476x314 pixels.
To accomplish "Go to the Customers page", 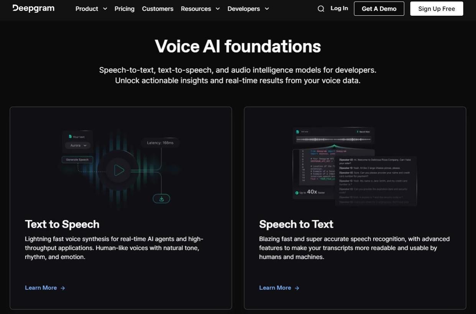I will pyautogui.click(x=158, y=9).
